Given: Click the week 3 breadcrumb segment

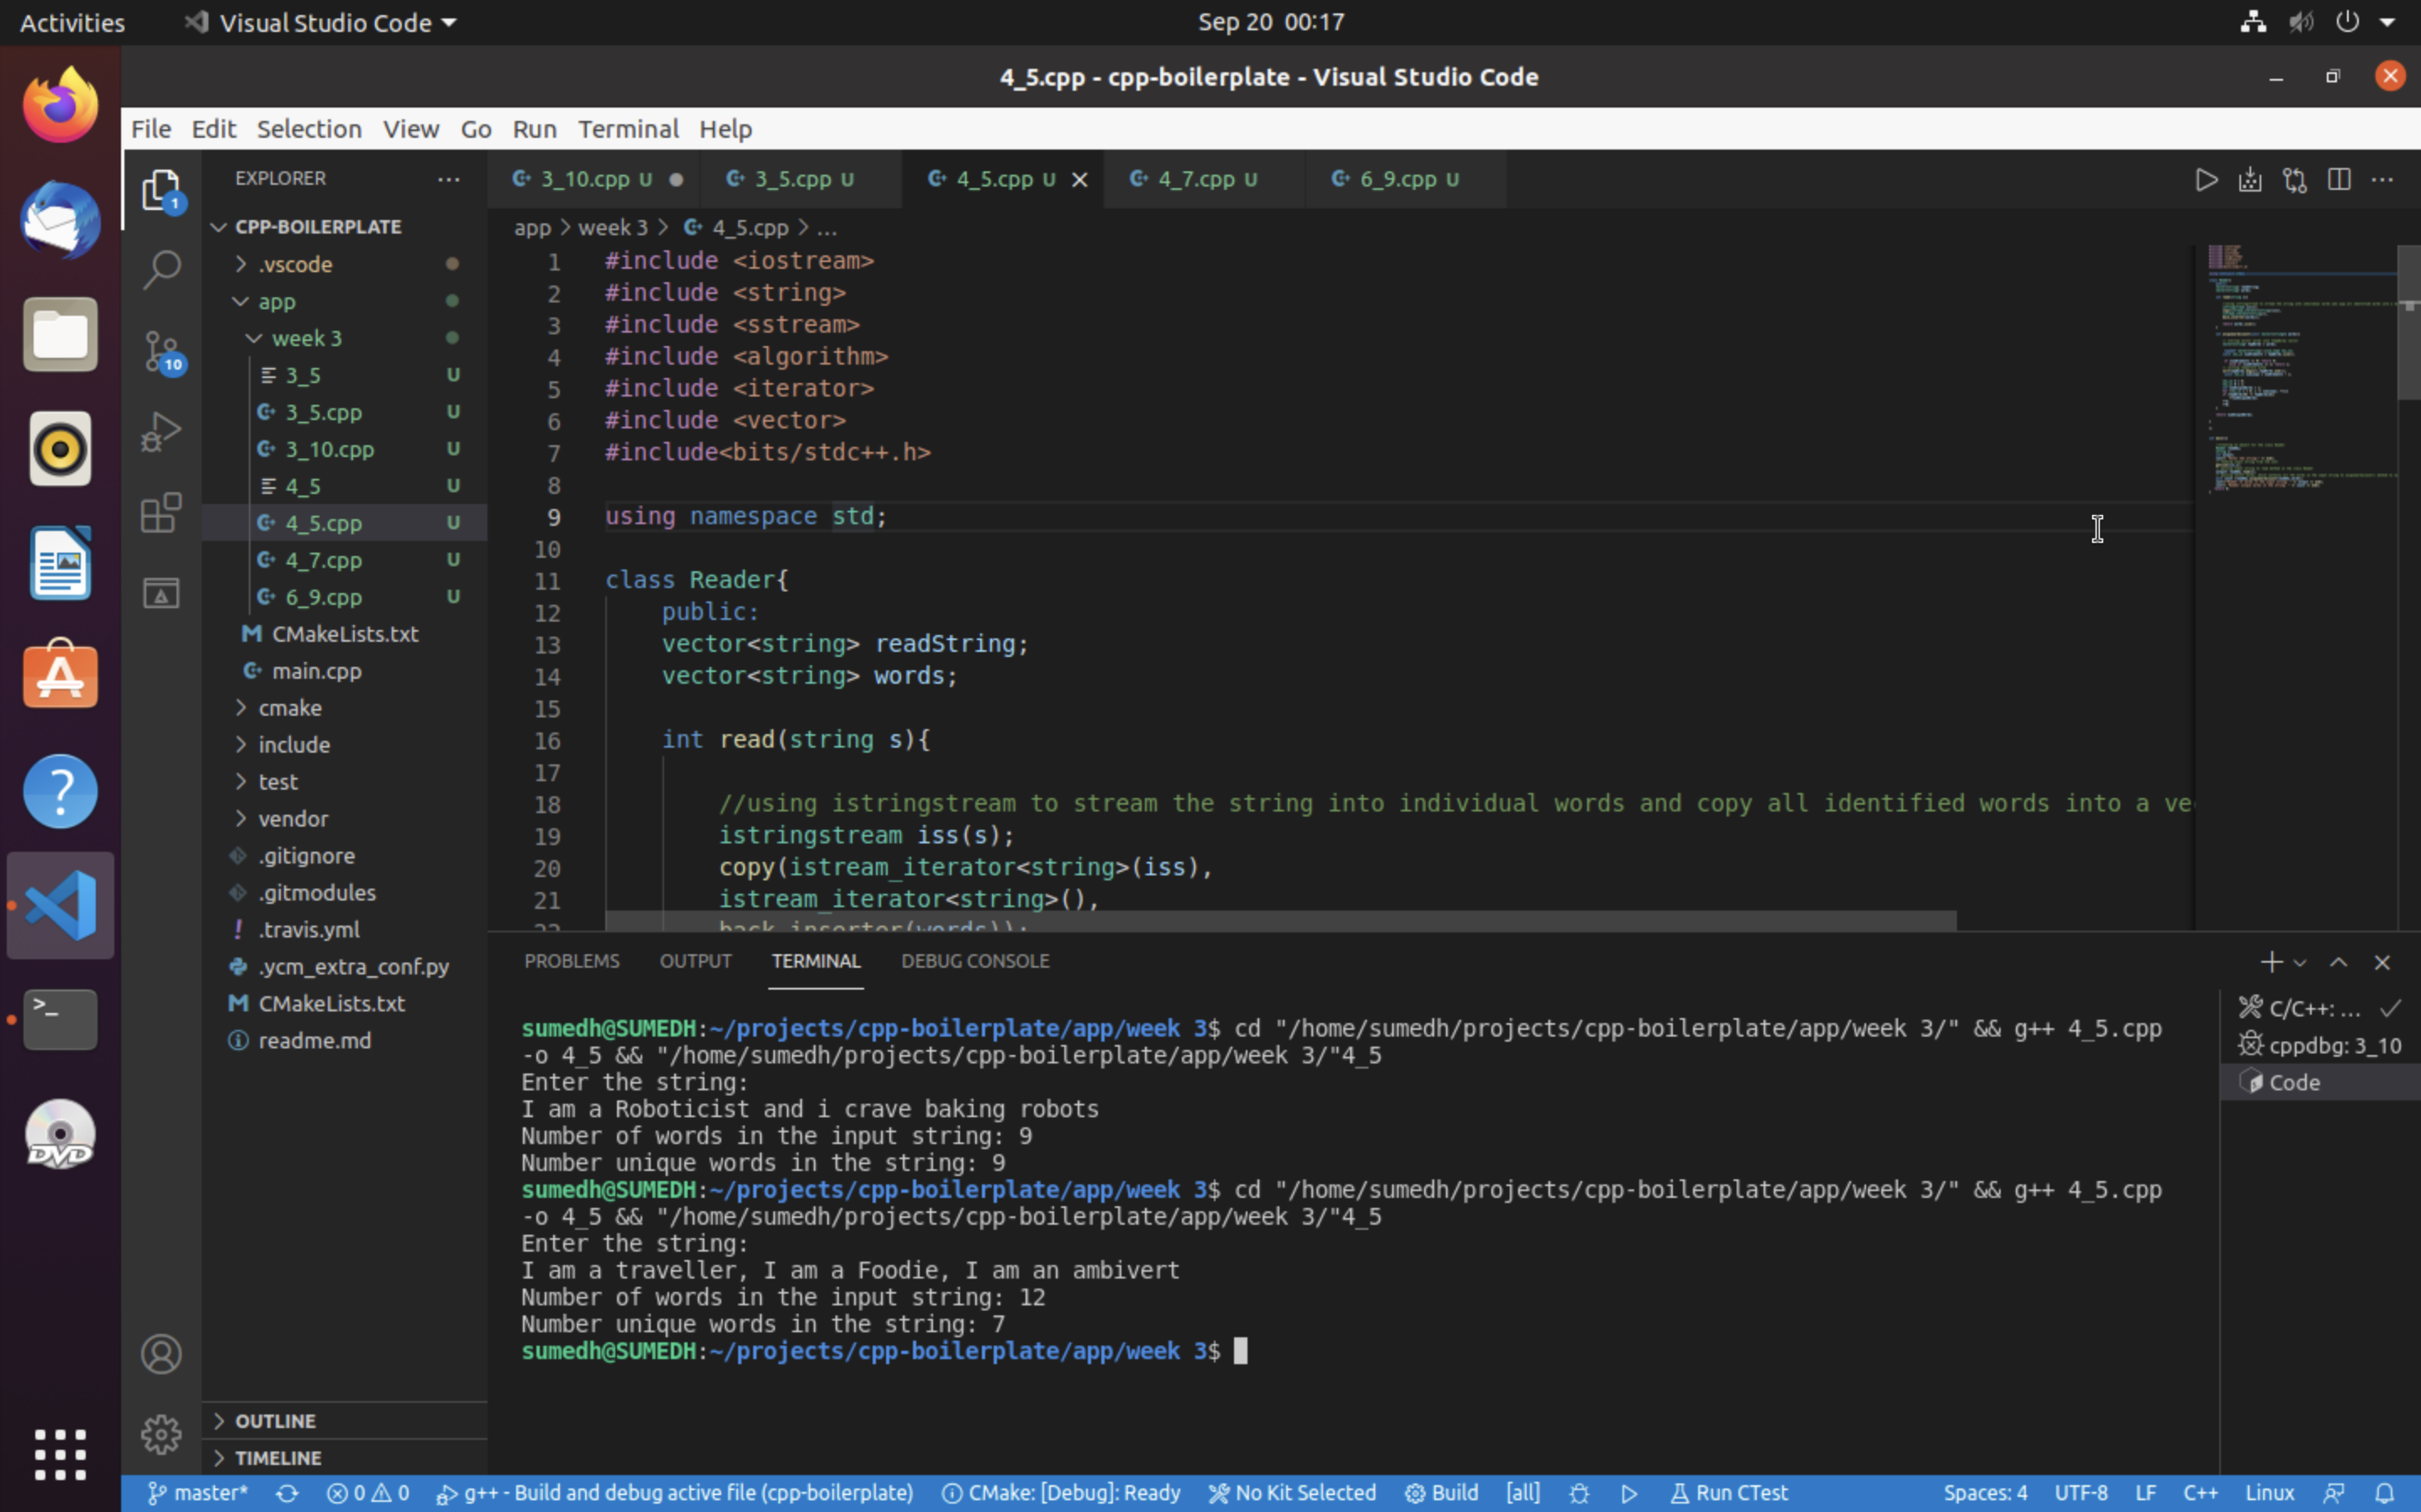Looking at the screenshot, I should [x=612, y=228].
